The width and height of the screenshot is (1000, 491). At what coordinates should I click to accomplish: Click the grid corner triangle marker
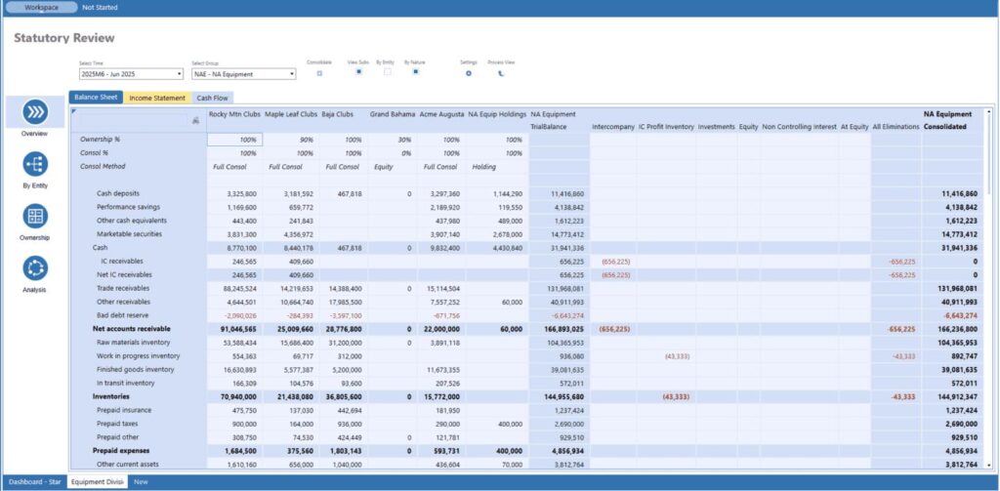coord(73,111)
